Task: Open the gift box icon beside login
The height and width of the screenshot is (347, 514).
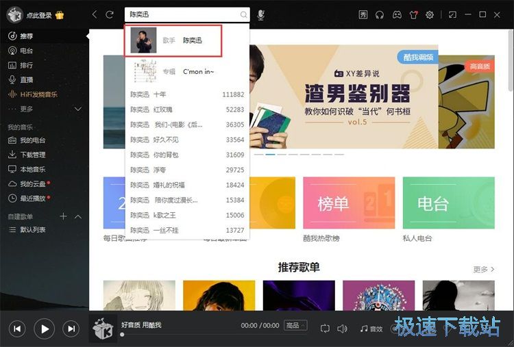Action: [x=60, y=15]
